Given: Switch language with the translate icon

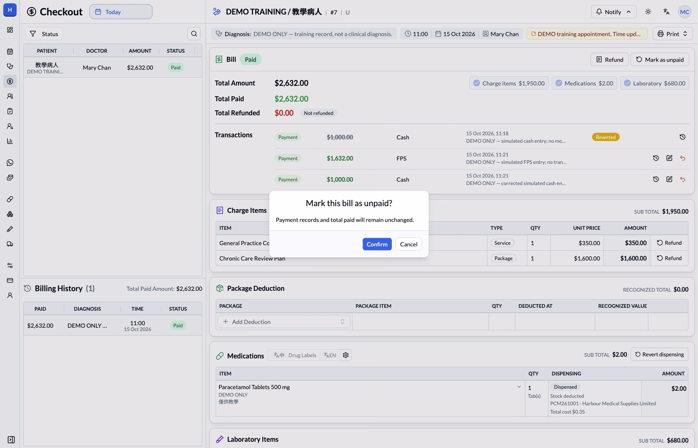Looking at the screenshot, I should pyautogui.click(x=666, y=12).
